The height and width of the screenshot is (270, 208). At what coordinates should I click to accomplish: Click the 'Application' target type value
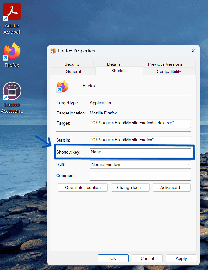[101, 103]
